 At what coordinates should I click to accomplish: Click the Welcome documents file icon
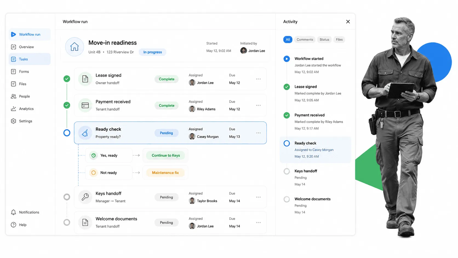[x=85, y=222]
